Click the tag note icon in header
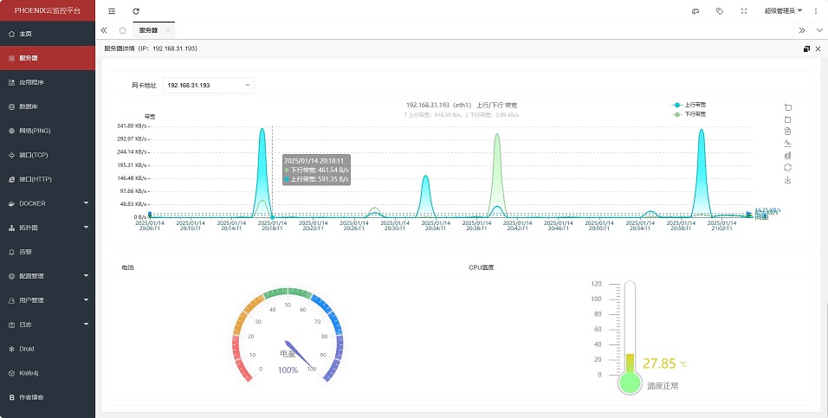This screenshot has width=828, height=418. click(720, 11)
